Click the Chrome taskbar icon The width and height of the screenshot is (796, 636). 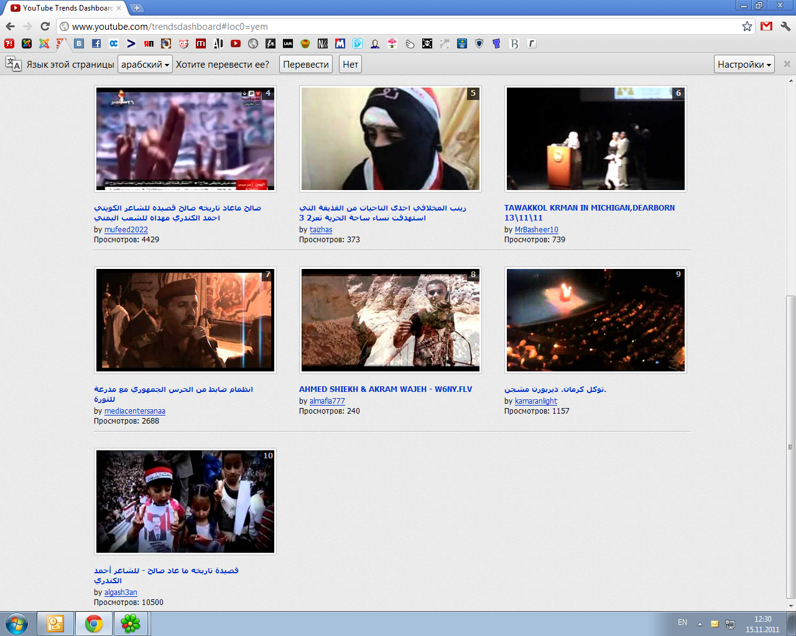pos(94,624)
